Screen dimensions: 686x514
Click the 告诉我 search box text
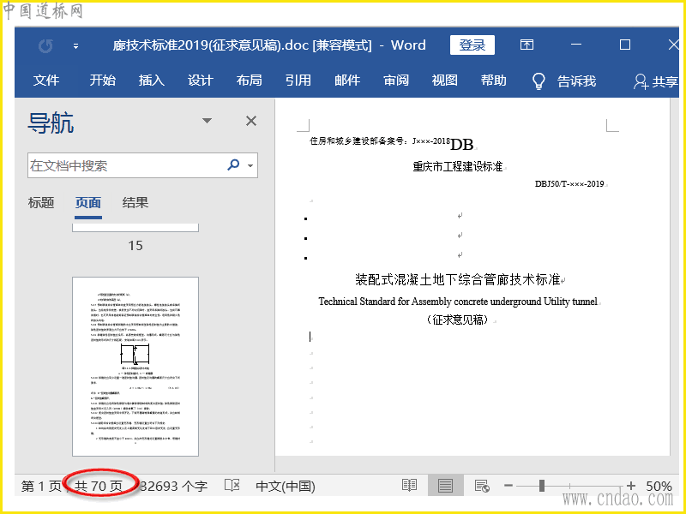click(576, 81)
